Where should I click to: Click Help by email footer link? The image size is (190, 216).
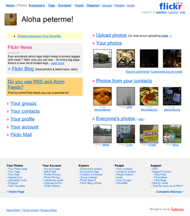(160, 183)
